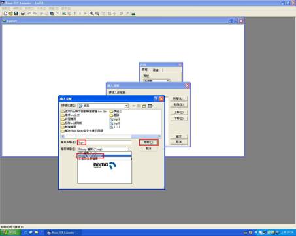
Task: Switch to the second tab in properties panel
Action: click(156, 70)
